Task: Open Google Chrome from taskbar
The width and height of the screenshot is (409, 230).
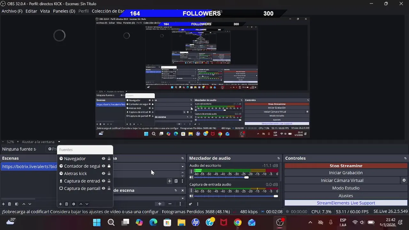Action: pyautogui.click(x=237, y=222)
